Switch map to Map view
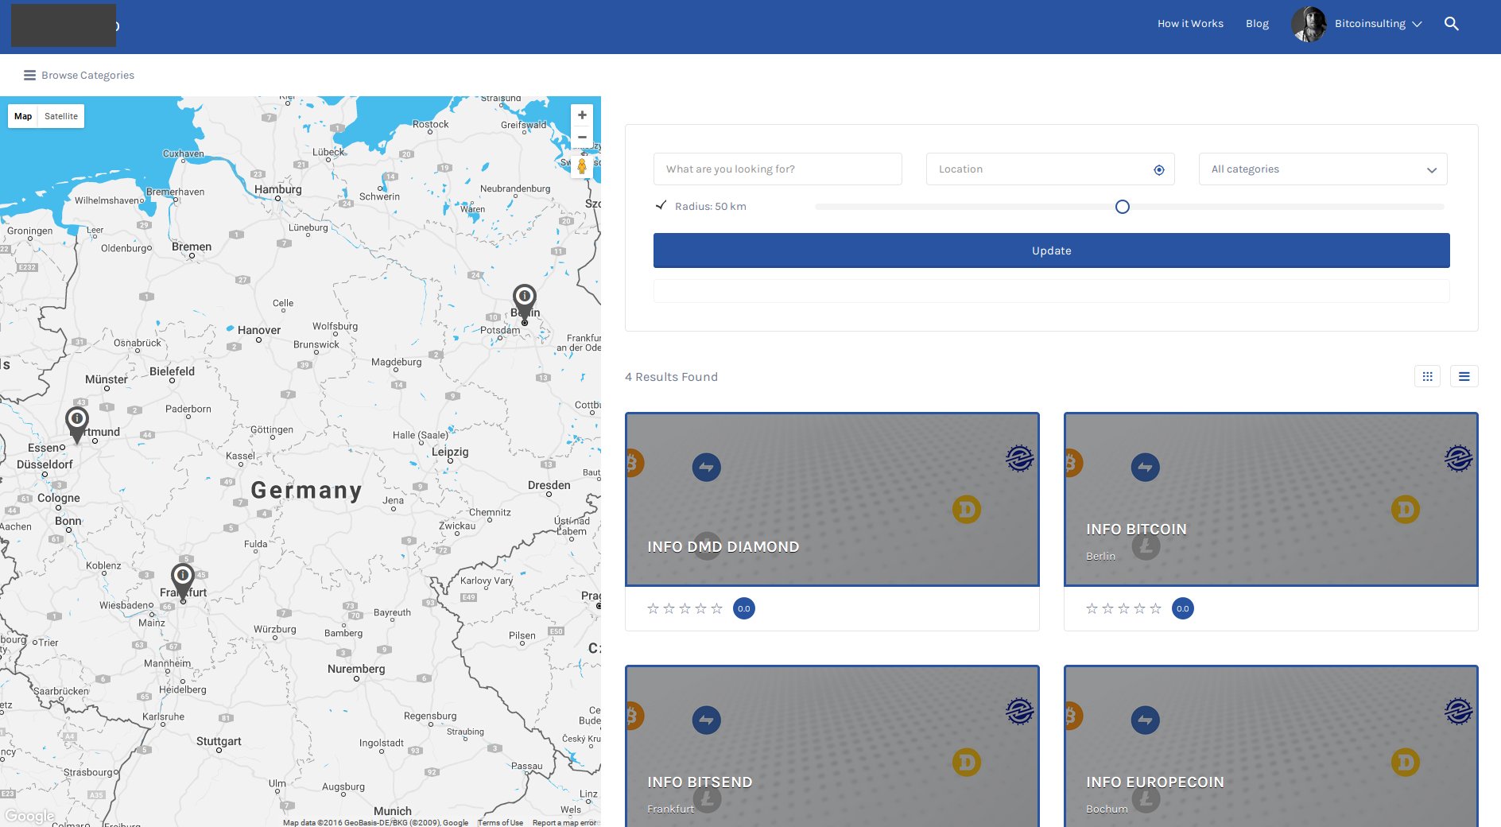 23,116
